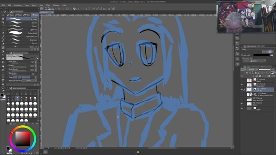
Task: Click the Undo arrow in command bar
Action: point(60,9)
